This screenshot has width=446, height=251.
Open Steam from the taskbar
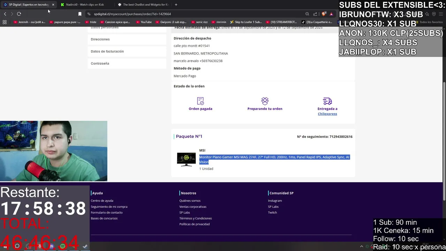click(x=85, y=246)
